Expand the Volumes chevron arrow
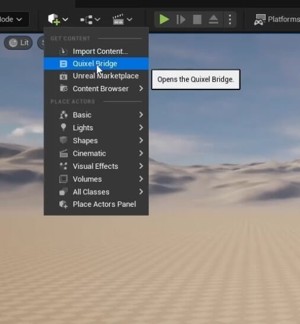Viewport: 300px width, 324px height. [x=141, y=179]
